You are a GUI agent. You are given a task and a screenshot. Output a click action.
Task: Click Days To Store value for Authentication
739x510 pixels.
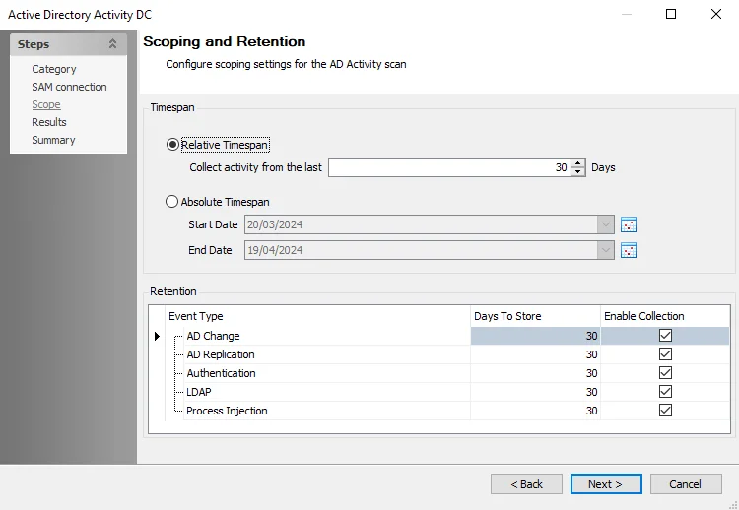535,373
